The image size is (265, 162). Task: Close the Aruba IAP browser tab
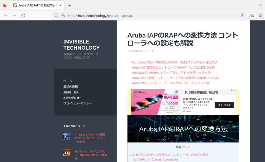coord(61,5)
